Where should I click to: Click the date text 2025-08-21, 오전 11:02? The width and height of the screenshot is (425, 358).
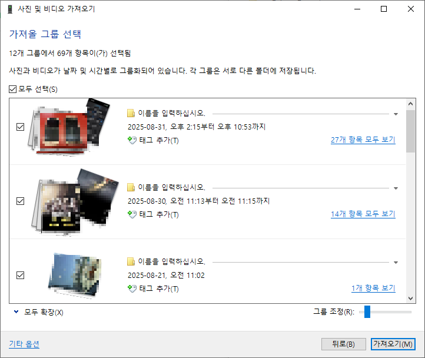[166, 276]
